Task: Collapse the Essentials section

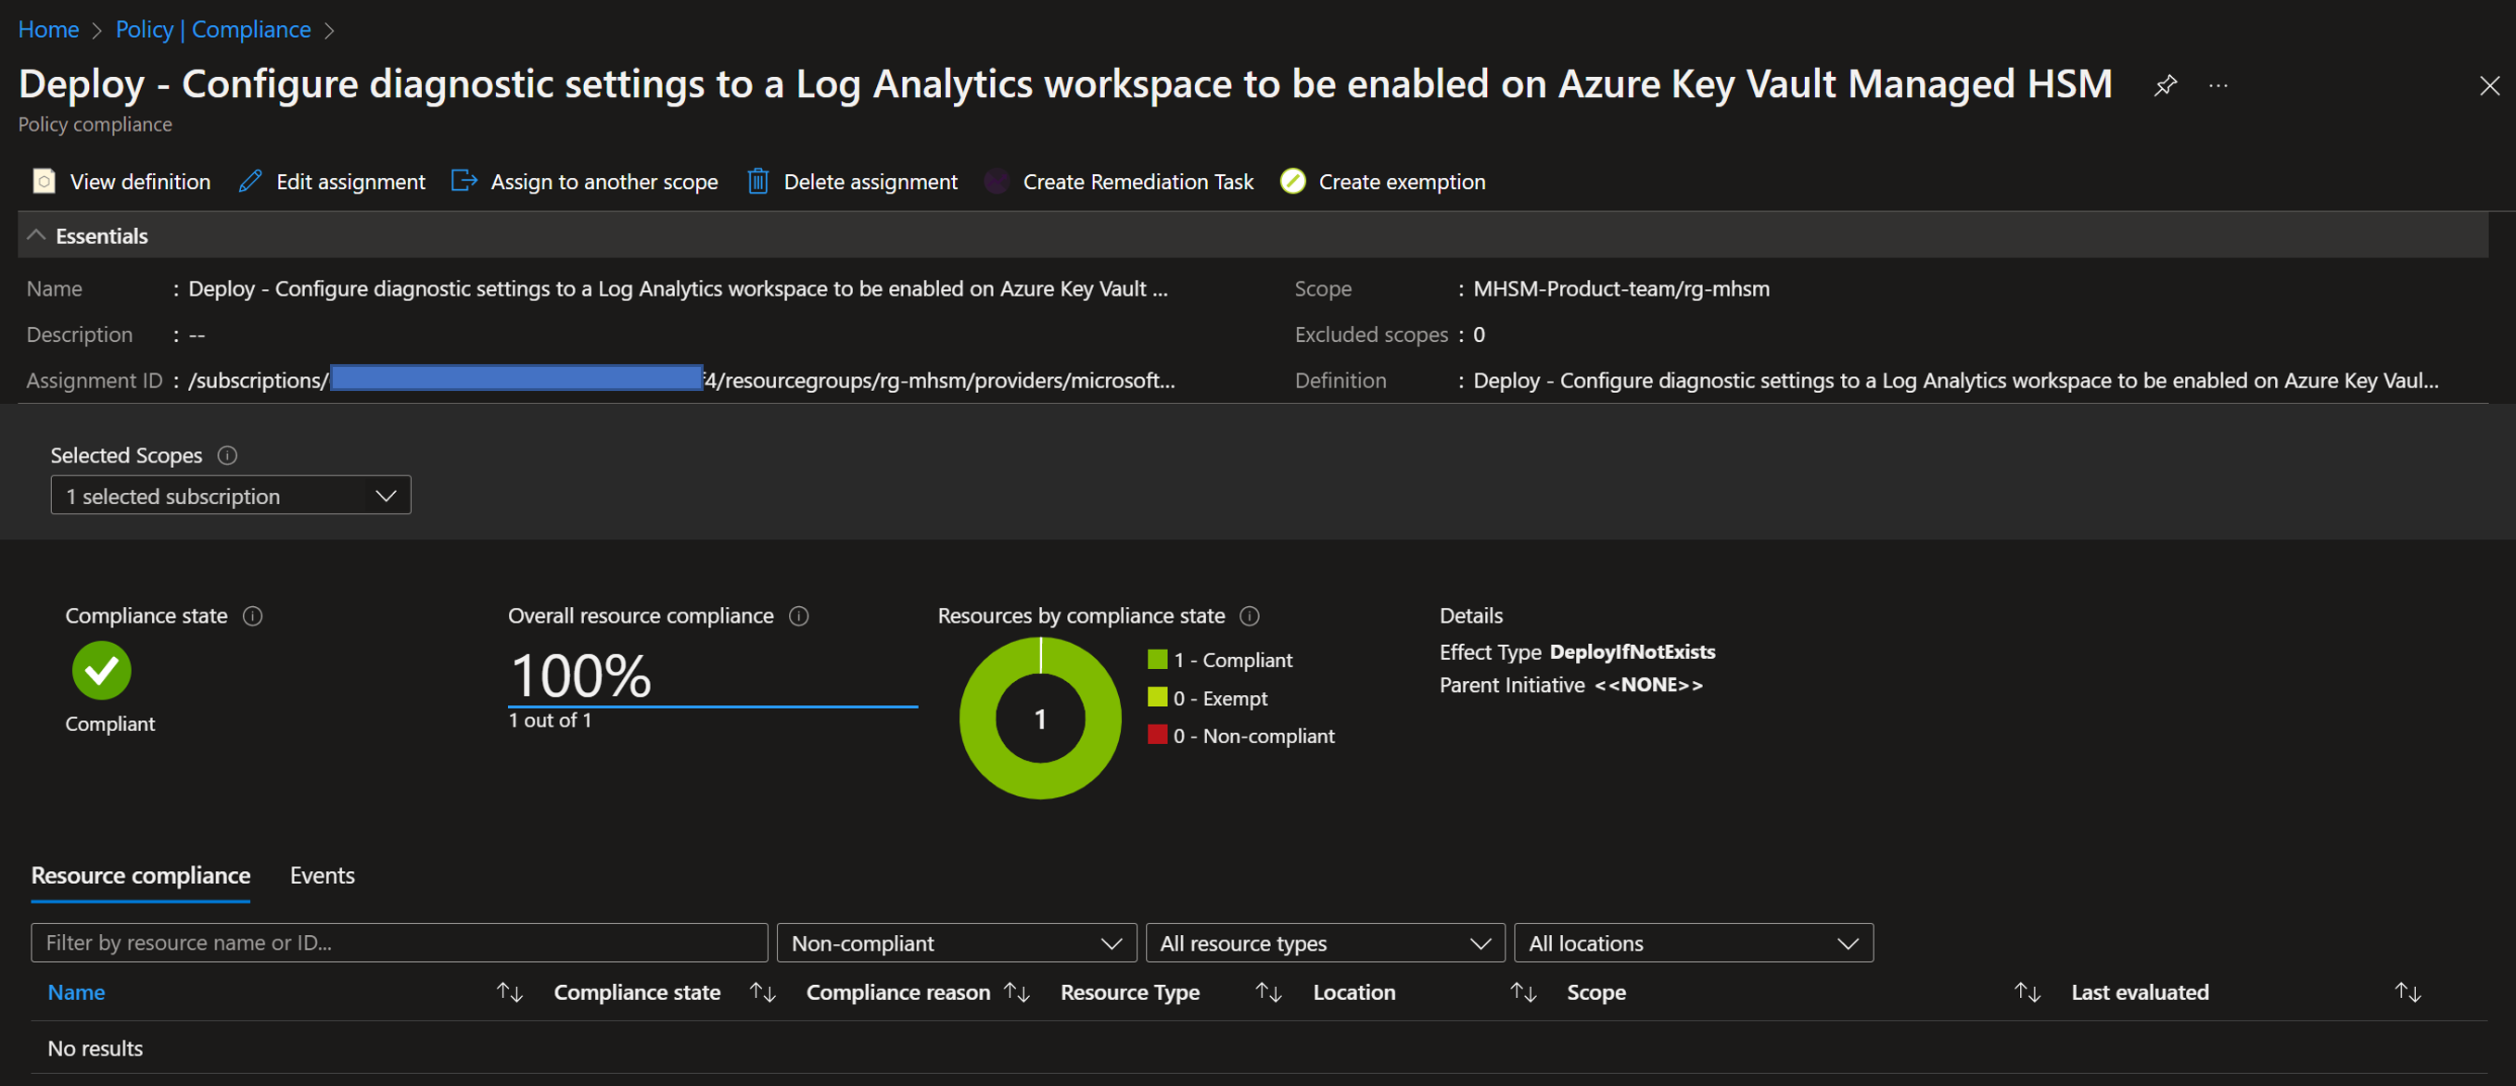Action: pyautogui.click(x=37, y=235)
